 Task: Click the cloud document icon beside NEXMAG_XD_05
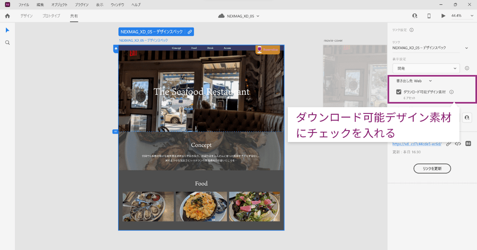(222, 16)
